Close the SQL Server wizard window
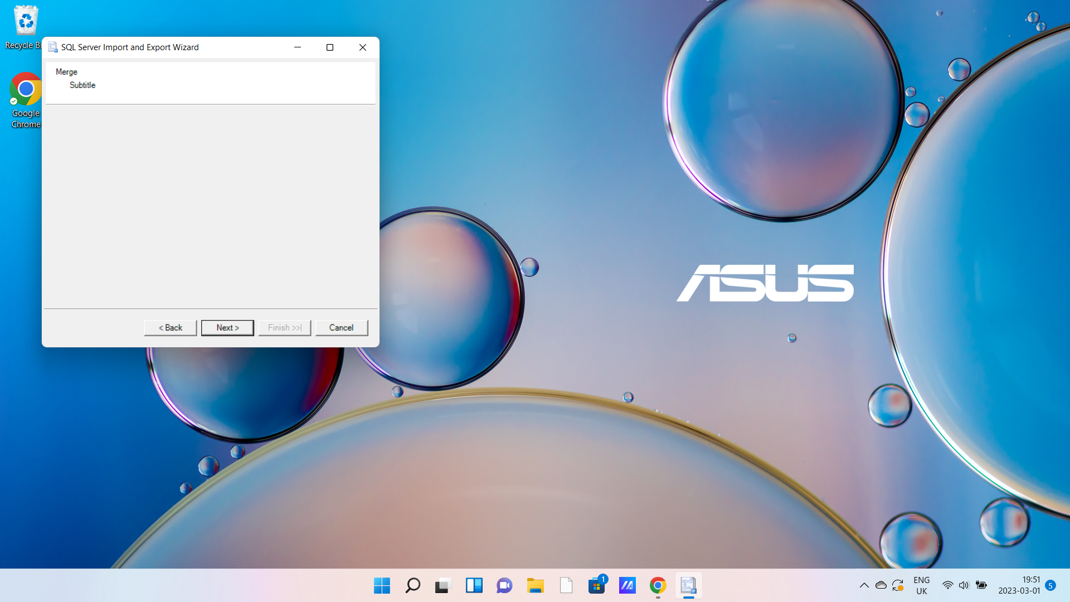 click(x=363, y=47)
